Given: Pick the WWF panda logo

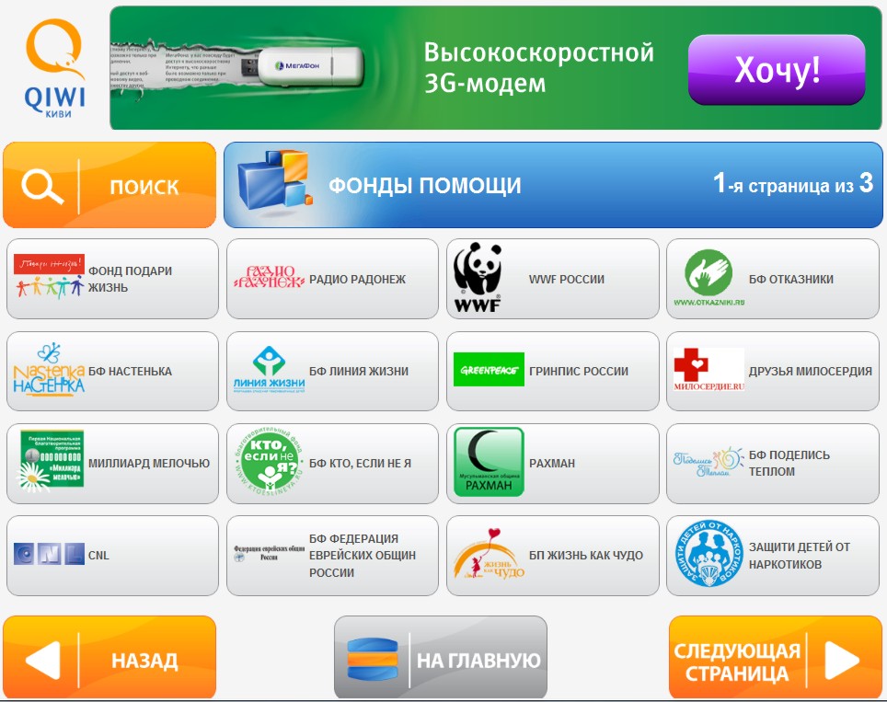Looking at the screenshot, I should click(478, 278).
